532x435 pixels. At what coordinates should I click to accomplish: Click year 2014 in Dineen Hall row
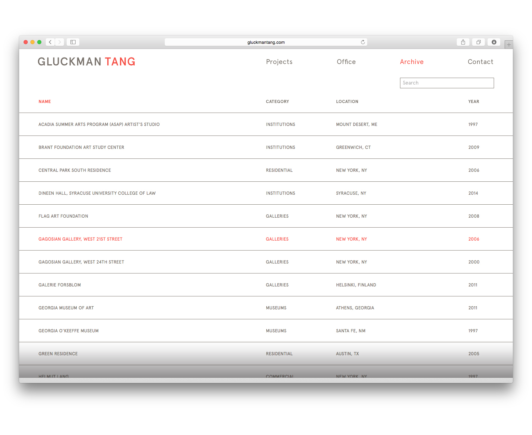[473, 193]
